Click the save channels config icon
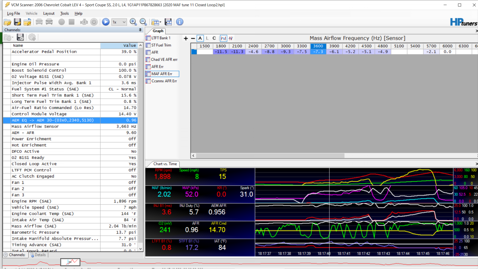478x269 pixels. point(20,37)
